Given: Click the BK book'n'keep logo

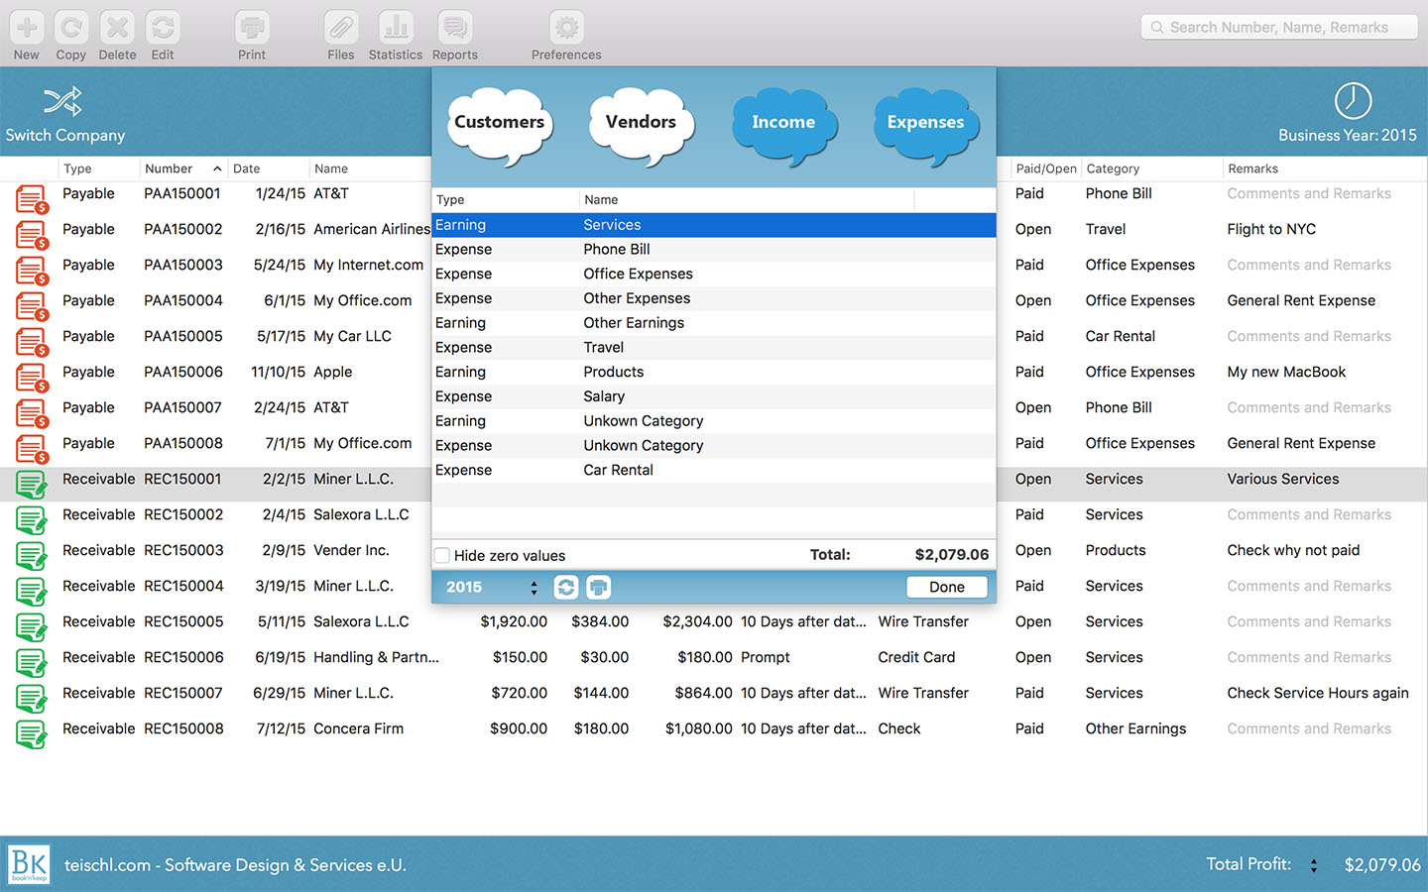Looking at the screenshot, I should pyautogui.click(x=30, y=864).
